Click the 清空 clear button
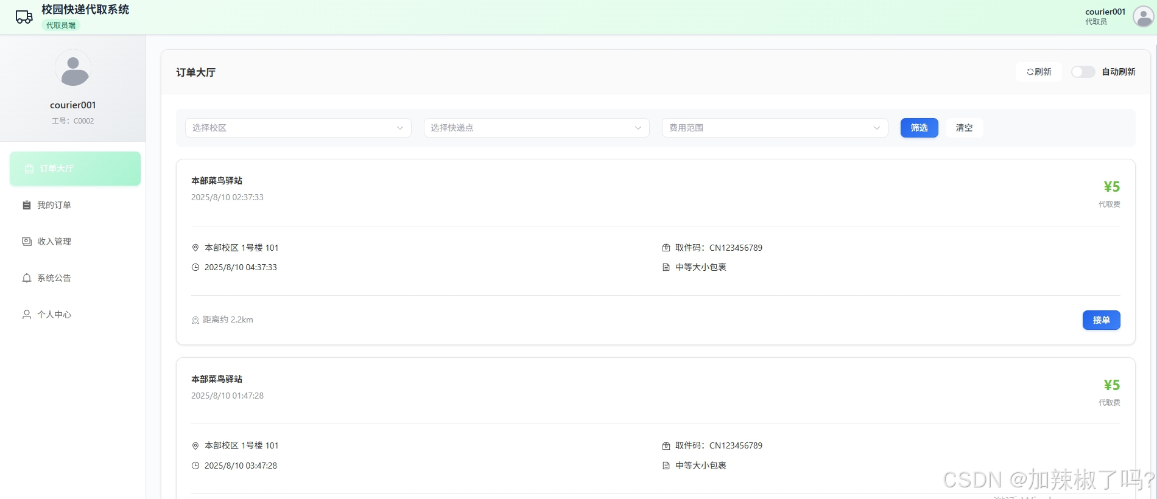The width and height of the screenshot is (1157, 499). click(x=964, y=128)
